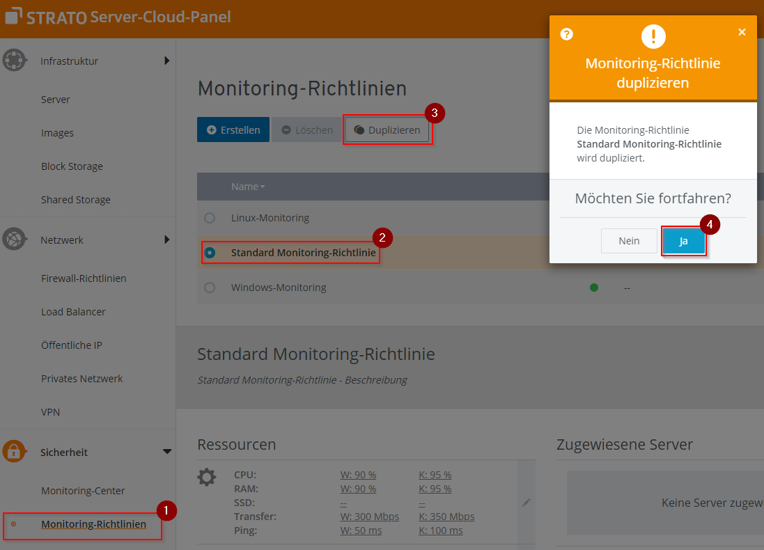Click the Sicherheit padlock icon
764x550 pixels.
(15, 452)
